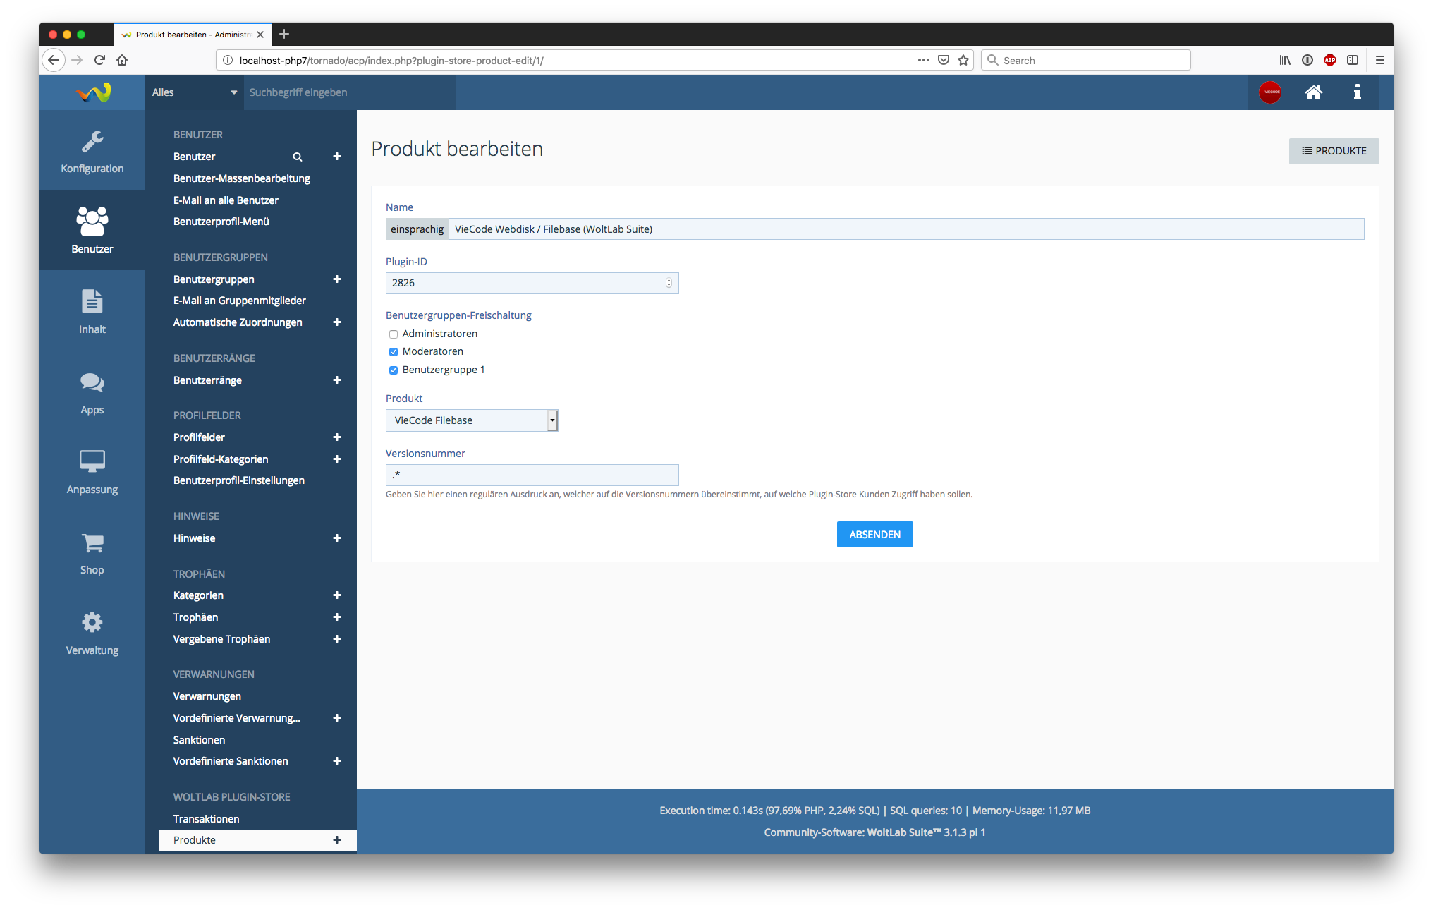Image resolution: width=1433 pixels, height=910 pixels.
Task: Click the plus icon beside Benutzergruppen
Action: [337, 279]
